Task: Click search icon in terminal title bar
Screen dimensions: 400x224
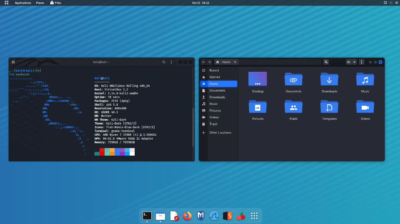Action: point(164,62)
